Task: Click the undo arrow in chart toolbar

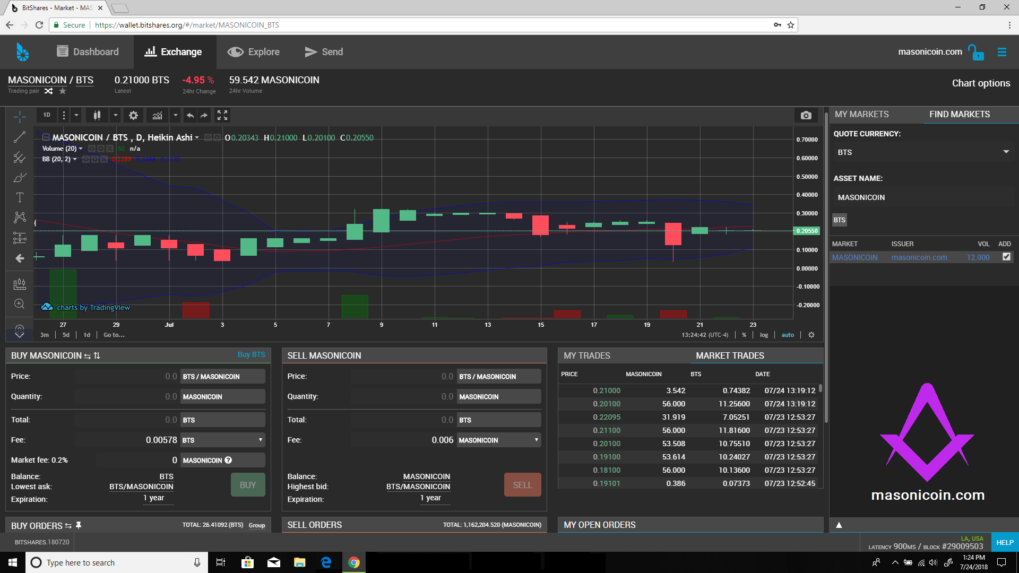Action: pyautogui.click(x=190, y=115)
